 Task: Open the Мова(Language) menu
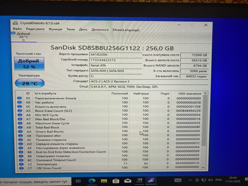tap(126, 30)
